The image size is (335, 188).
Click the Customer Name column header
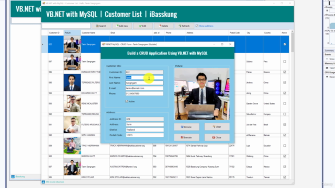[95, 33]
